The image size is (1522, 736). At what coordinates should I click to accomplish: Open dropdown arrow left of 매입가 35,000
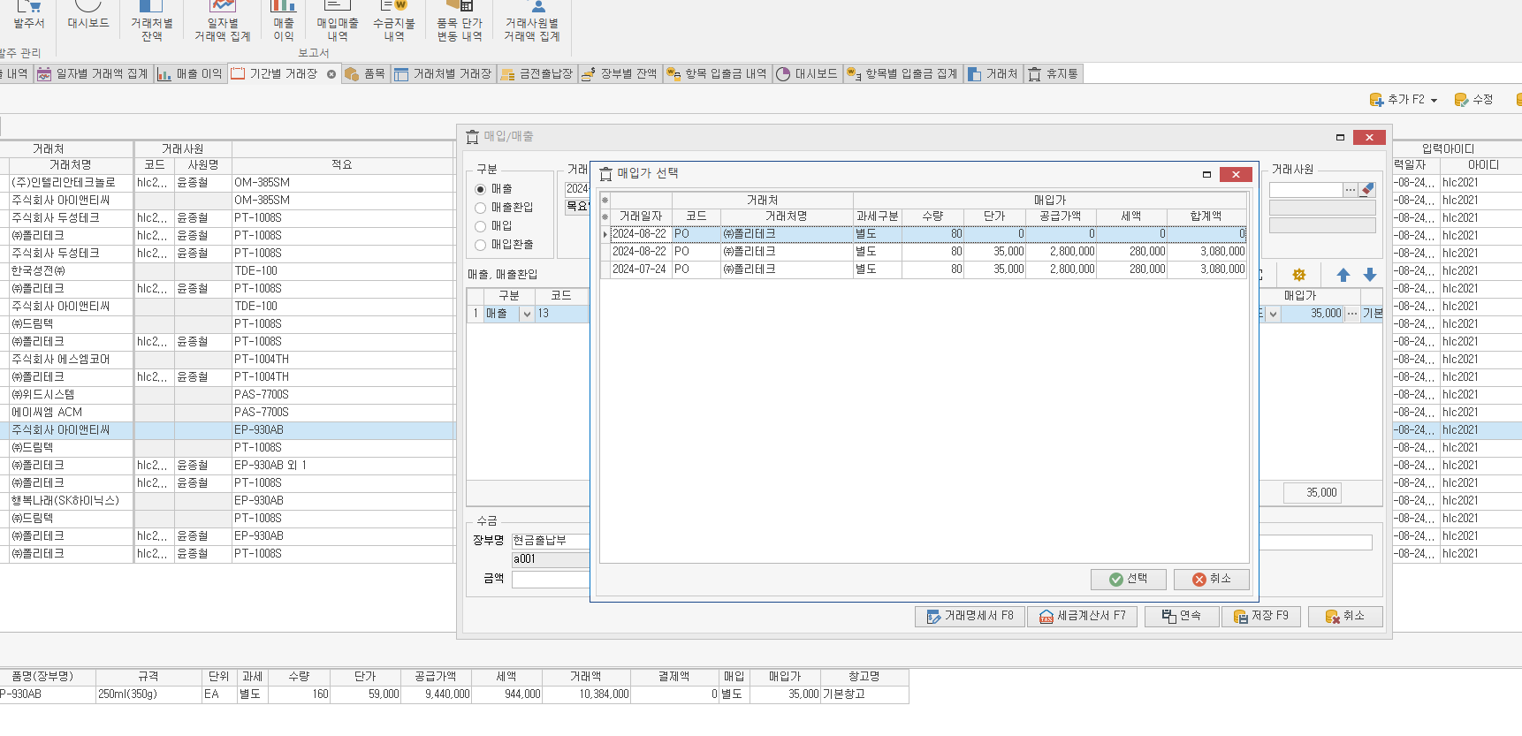pos(1273,314)
